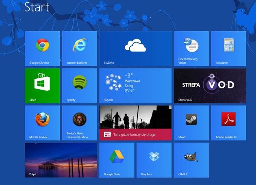256x185 pixels.
Task: Click the "Warszawa" city text
Action: pyautogui.click(x=132, y=81)
